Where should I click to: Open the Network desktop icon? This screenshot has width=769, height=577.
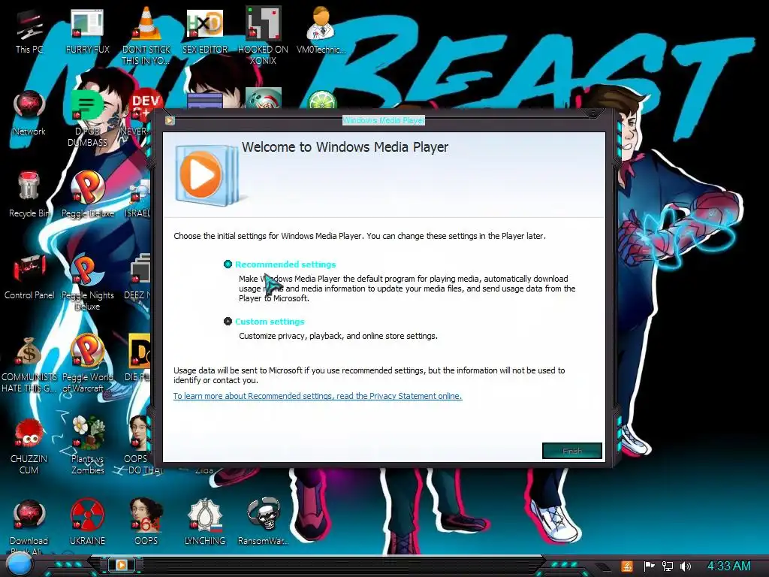click(x=29, y=113)
